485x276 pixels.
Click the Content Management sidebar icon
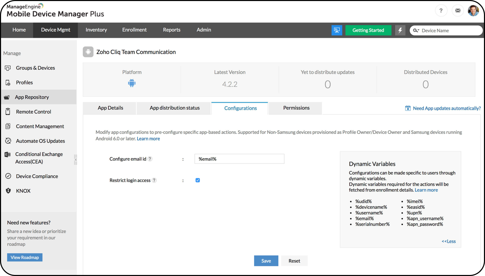pyautogui.click(x=8, y=126)
